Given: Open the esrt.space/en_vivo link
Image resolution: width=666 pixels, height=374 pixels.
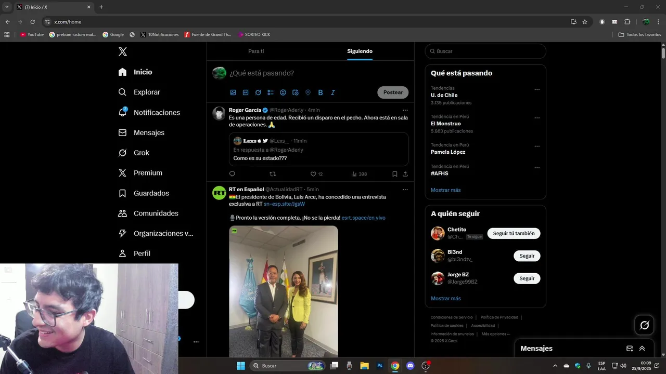Looking at the screenshot, I should [364, 218].
